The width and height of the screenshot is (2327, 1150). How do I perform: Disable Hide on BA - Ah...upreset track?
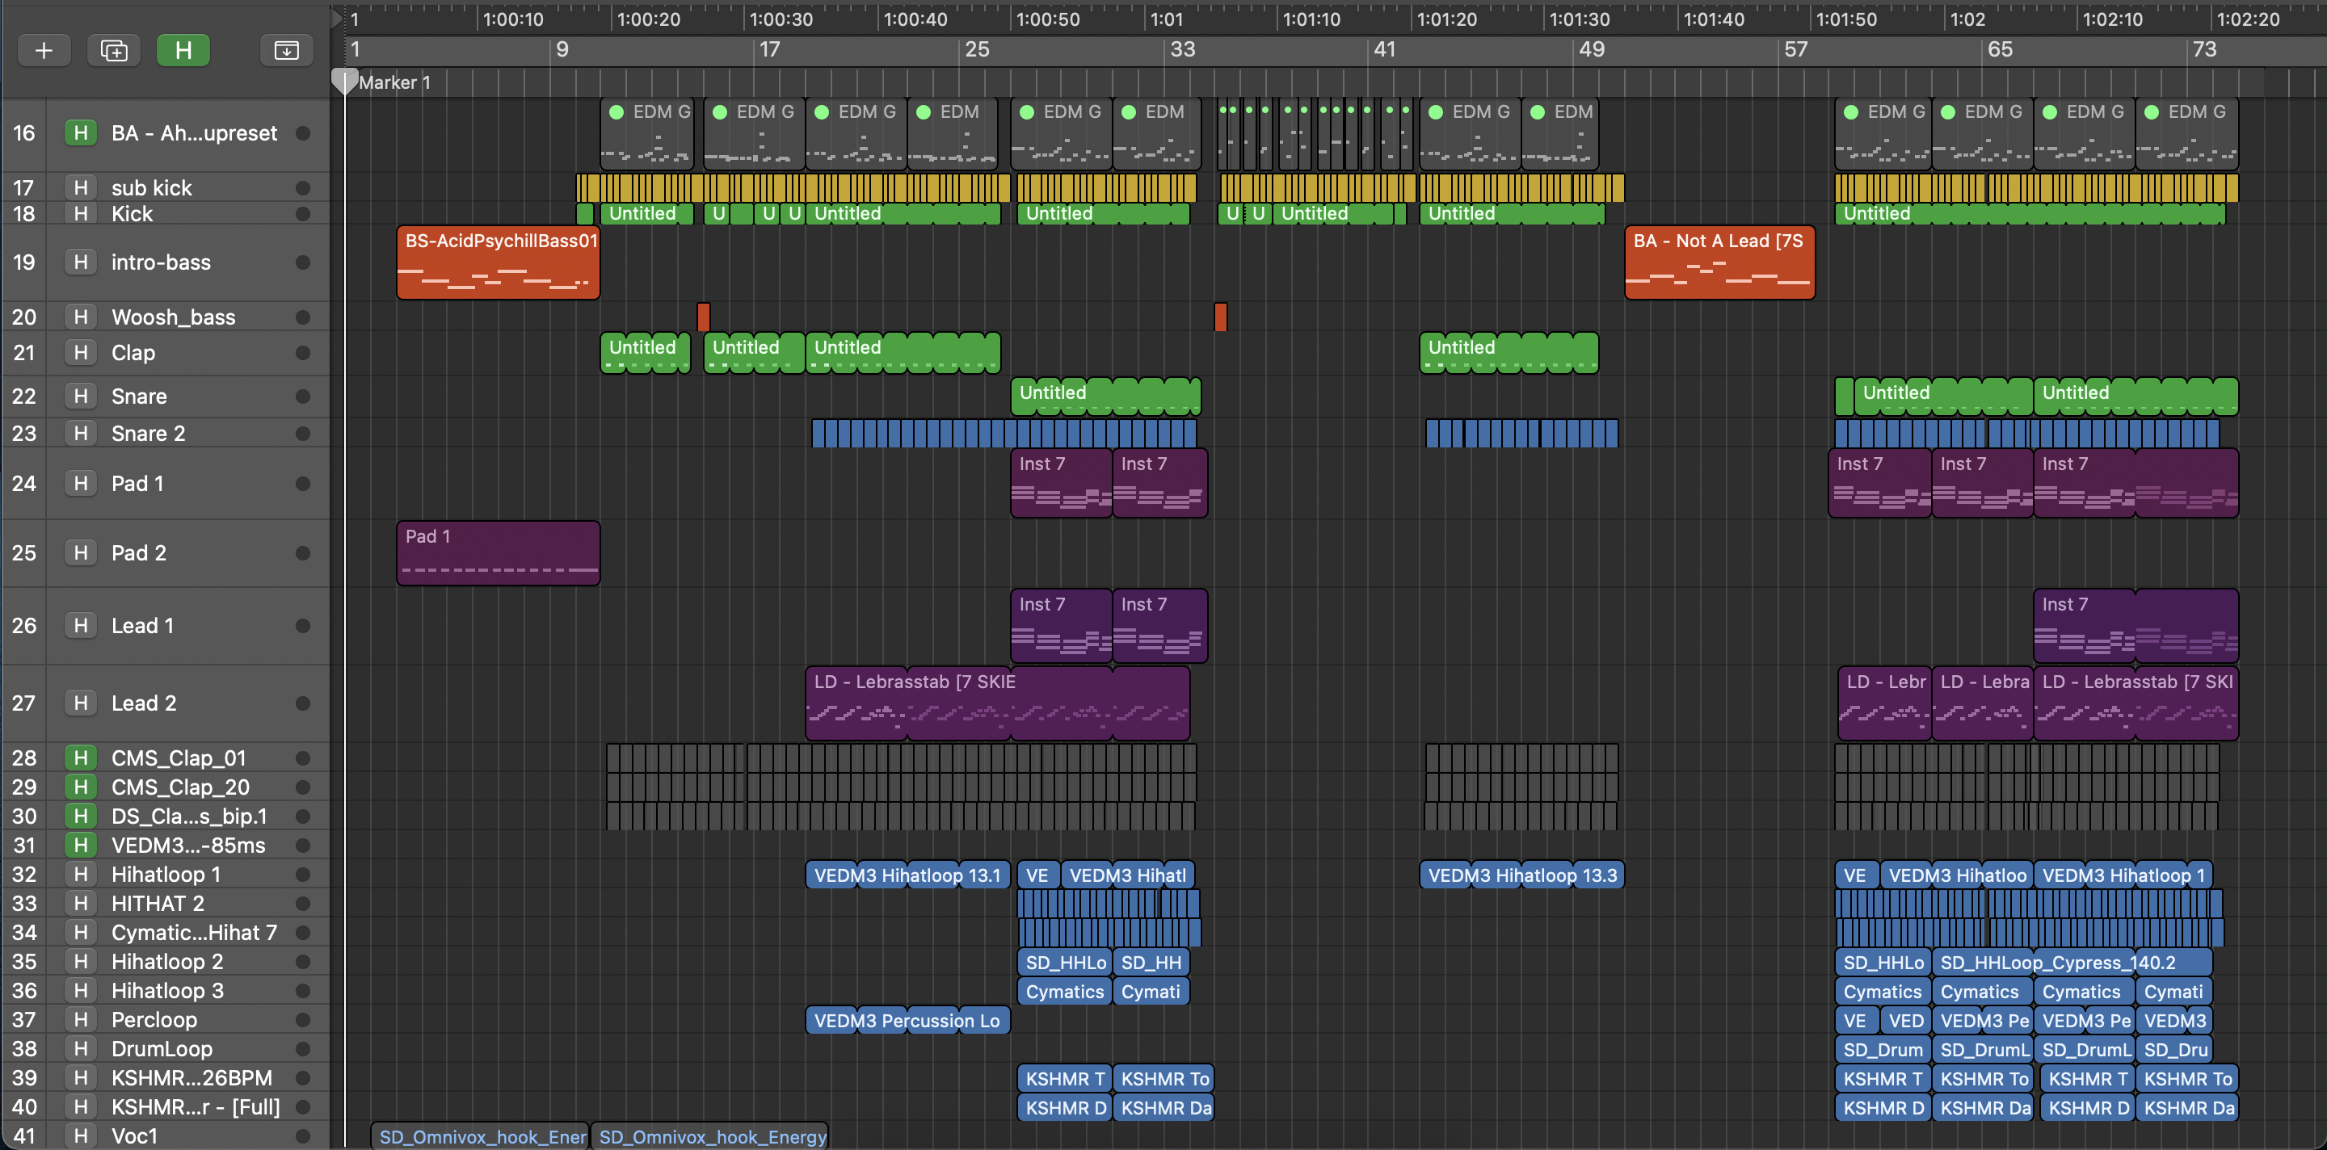pyautogui.click(x=81, y=133)
